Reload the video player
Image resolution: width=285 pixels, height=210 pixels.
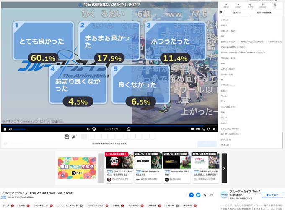pos(208,129)
